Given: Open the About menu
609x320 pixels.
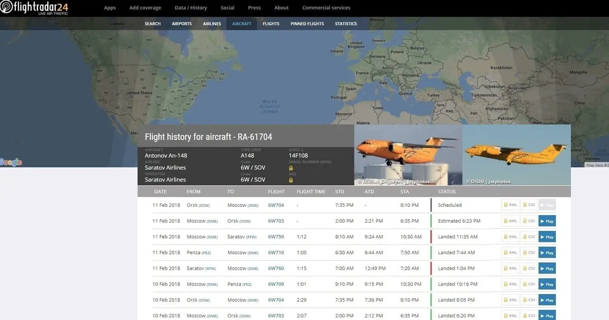Looking at the screenshot, I should 281,8.
